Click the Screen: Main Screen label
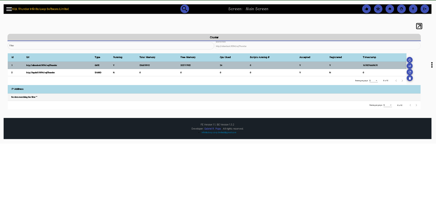This screenshot has width=436, height=218. point(248,9)
